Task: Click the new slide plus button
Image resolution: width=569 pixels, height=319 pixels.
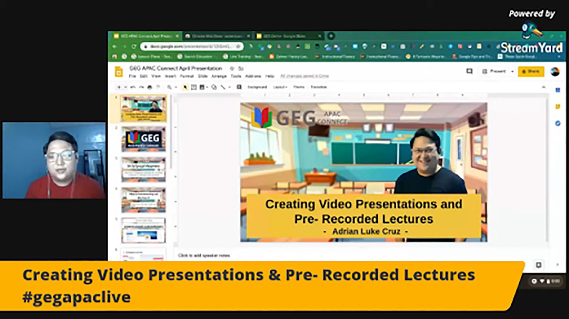Action: (119, 87)
